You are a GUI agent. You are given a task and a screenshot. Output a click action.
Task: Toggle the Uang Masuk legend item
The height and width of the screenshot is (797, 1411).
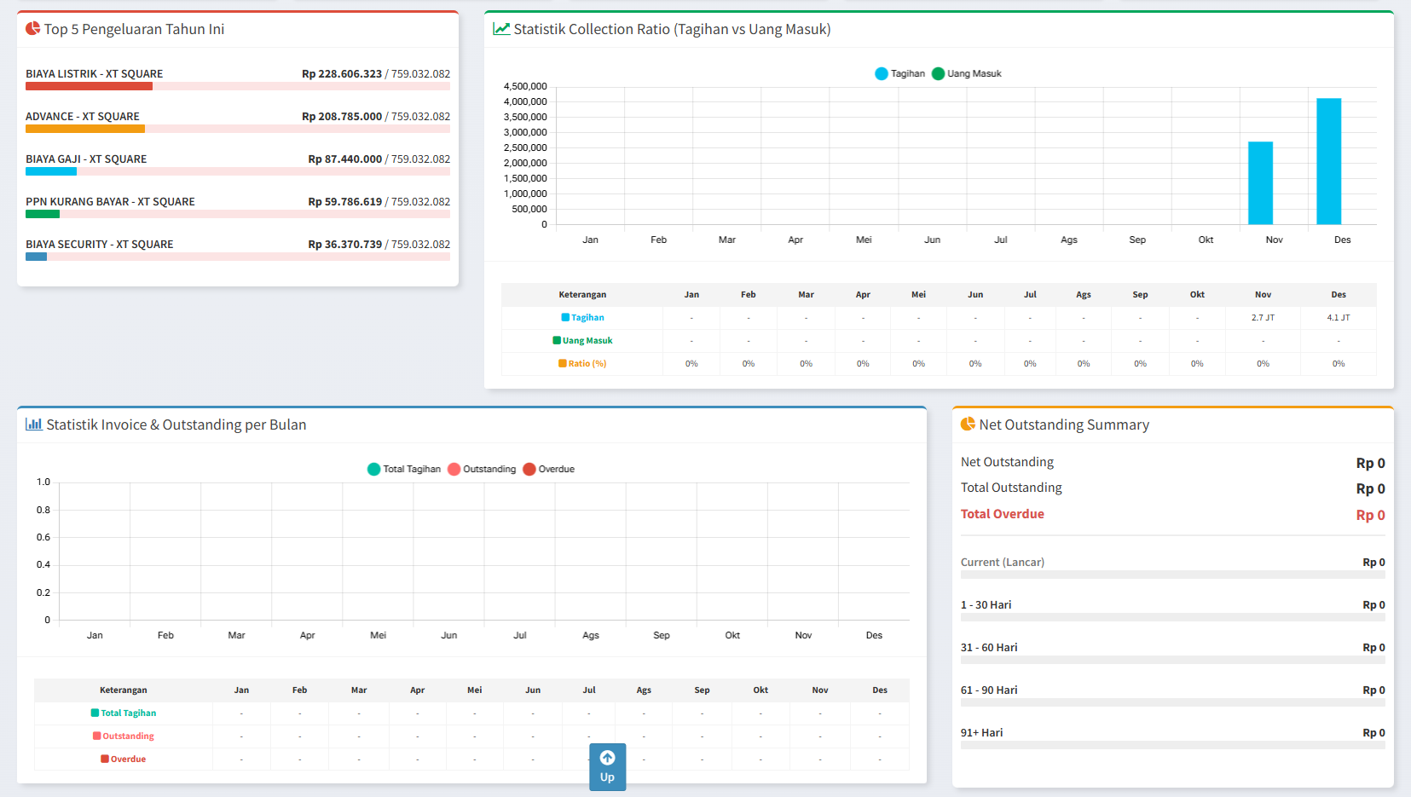click(967, 74)
